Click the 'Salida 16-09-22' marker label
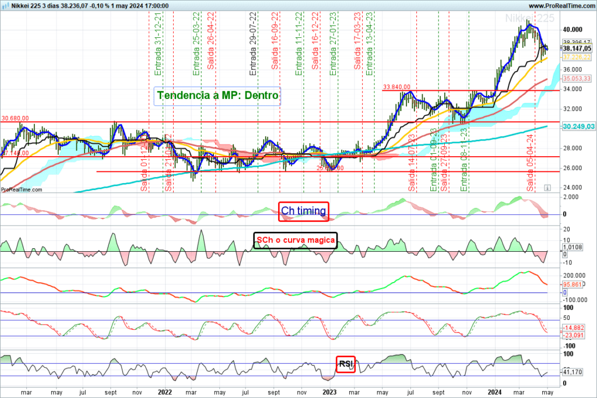The width and height of the screenshot is (597, 398). [275, 41]
